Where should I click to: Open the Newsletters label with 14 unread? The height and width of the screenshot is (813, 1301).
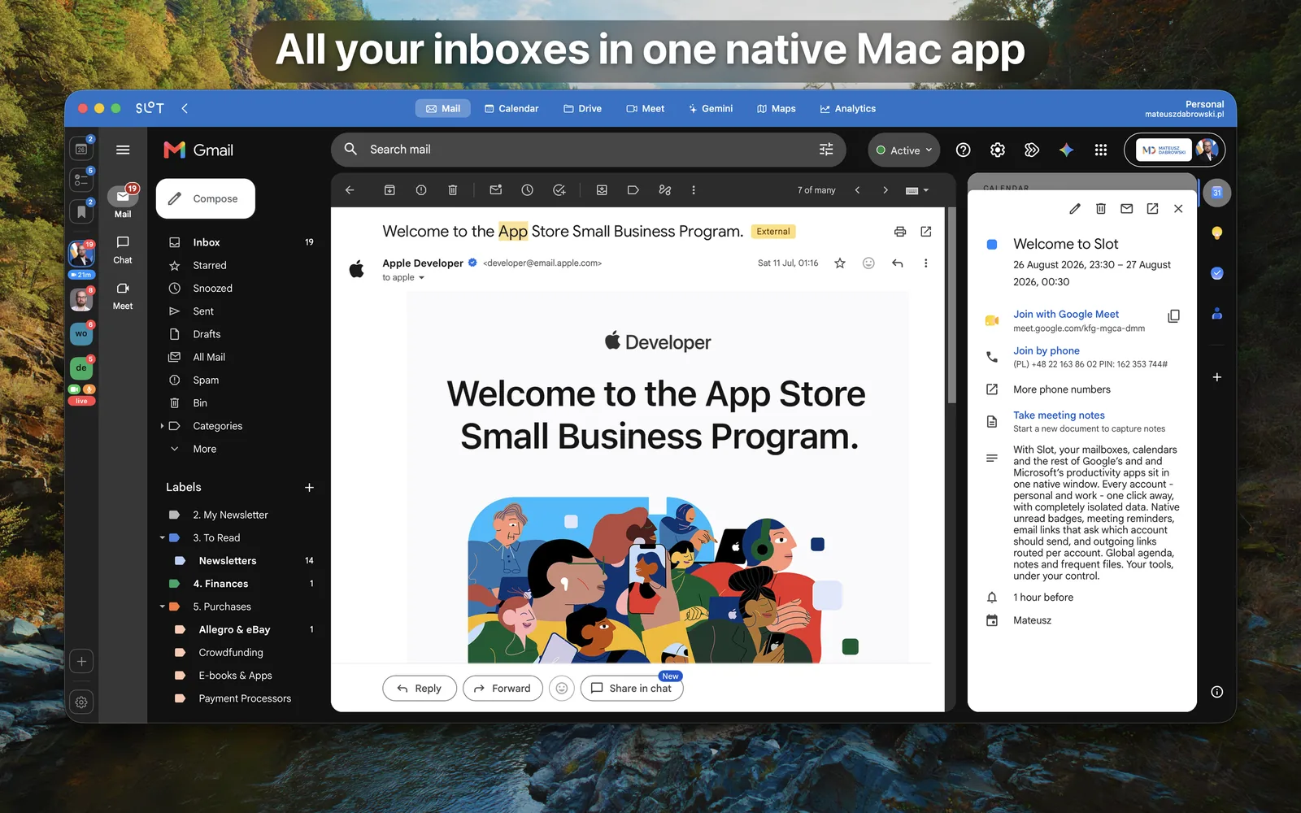click(x=240, y=561)
